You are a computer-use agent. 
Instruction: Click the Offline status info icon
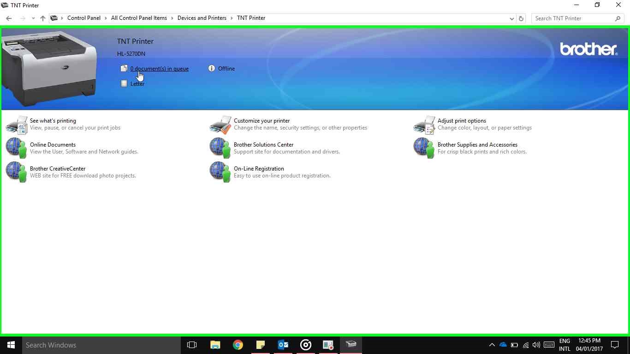coord(212,68)
